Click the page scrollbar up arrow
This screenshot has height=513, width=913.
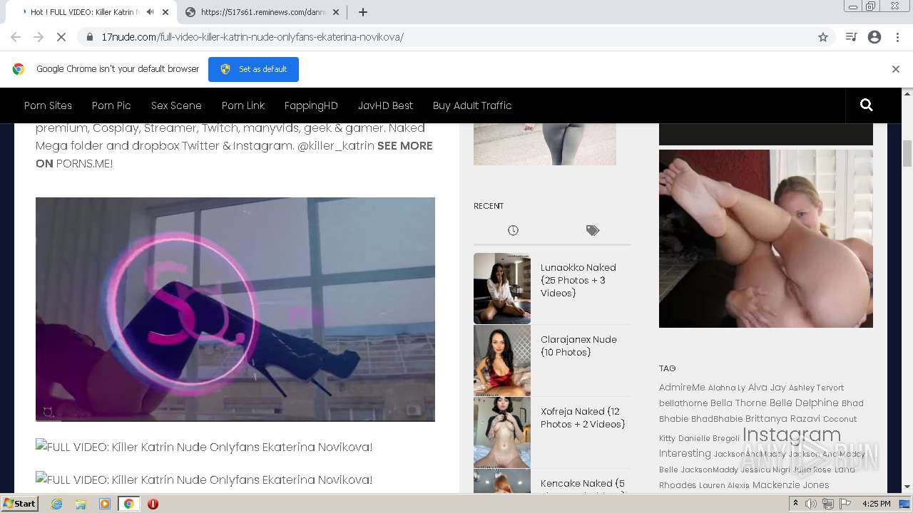click(907, 93)
